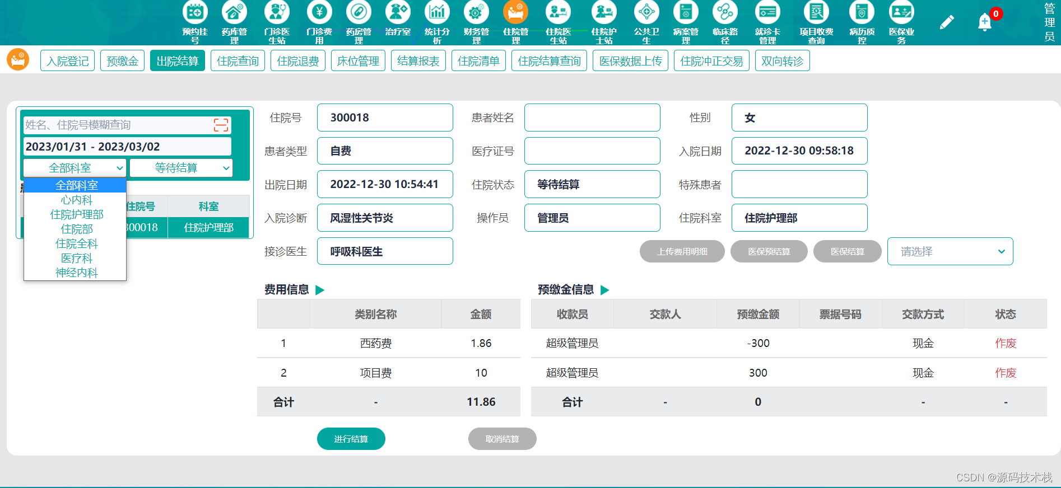1061x488 pixels.
Task: Open the 全部科室 department dropdown
Action: click(x=75, y=168)
